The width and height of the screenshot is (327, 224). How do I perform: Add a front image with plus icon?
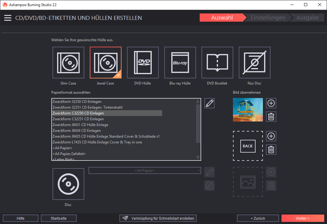pyautogui.click(x=271, y=103)
